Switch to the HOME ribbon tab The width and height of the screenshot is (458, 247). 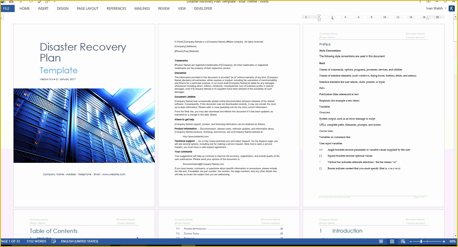24,9
